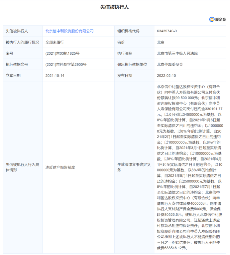Select the 执行法院 label
Image resolution: width=230 pixels, height=255 pixels.
(x=125, y=53)
